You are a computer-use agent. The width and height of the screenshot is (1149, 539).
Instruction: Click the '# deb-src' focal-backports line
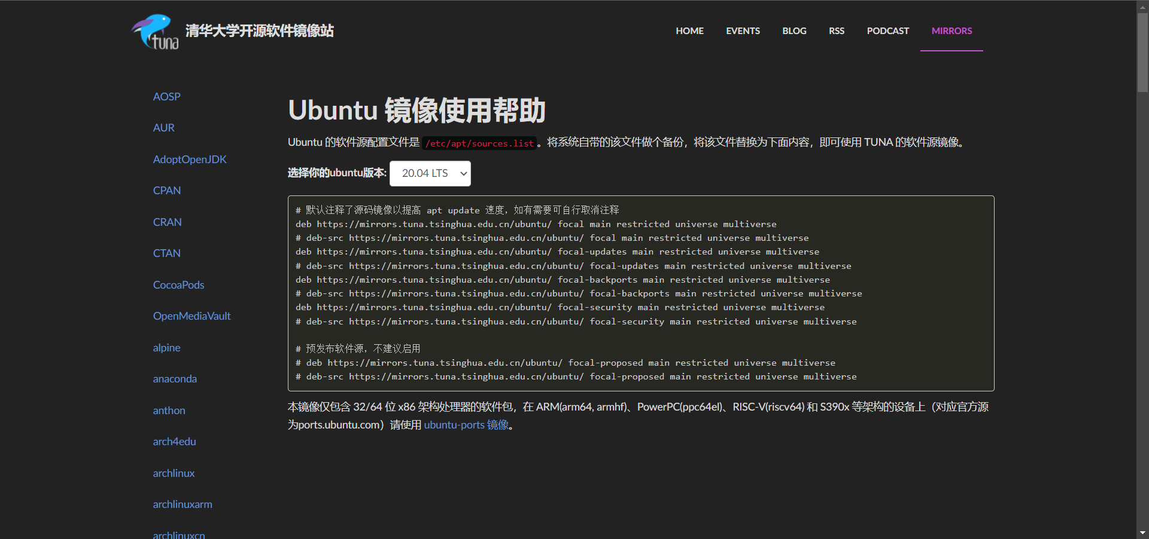point(579,293)
